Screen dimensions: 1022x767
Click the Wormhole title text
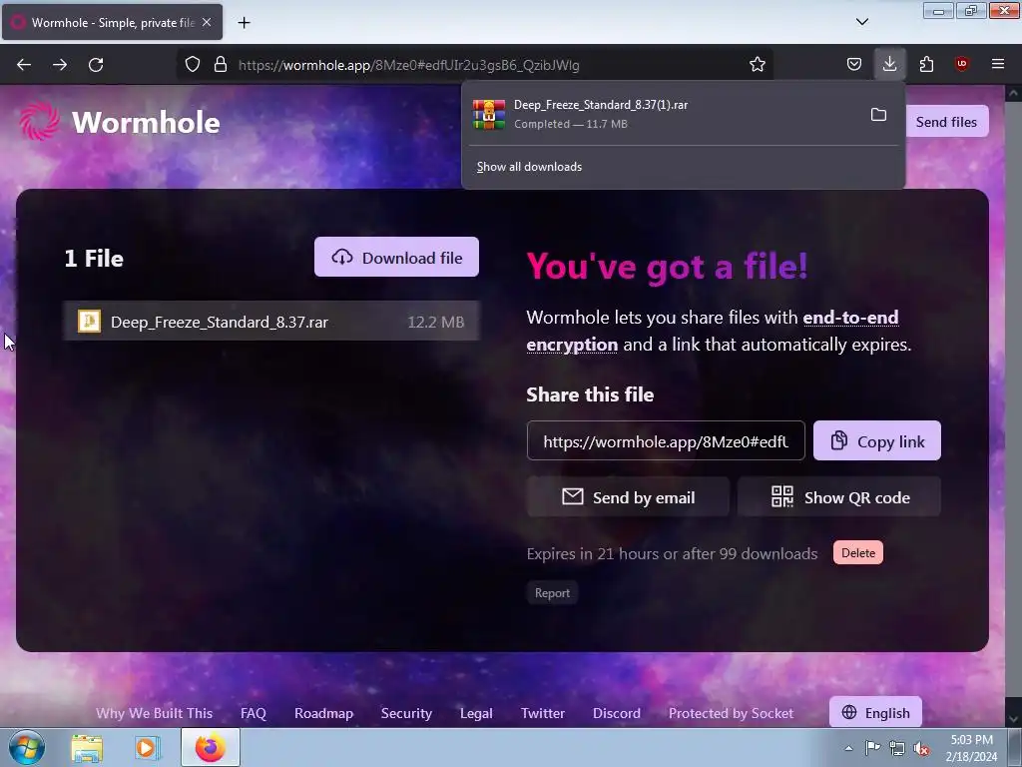(x=146, y=123)
